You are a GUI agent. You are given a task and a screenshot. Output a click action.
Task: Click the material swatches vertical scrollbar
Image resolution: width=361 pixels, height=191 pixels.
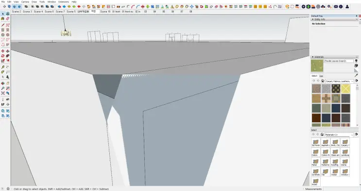(x=357, y=105)
